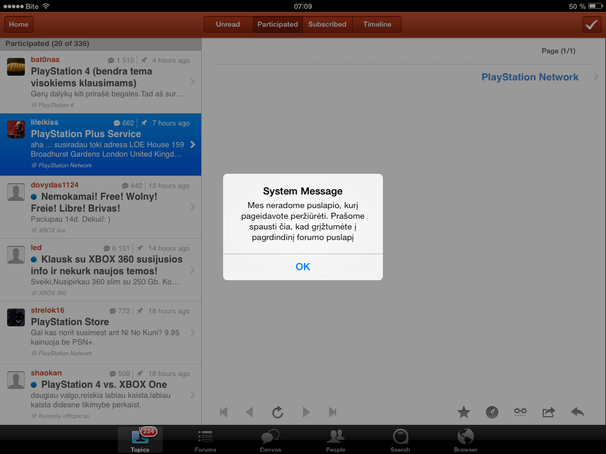This screenshot has height=454, width=606.
Task: Tap bat0nas bread avatar
Action: tap(16, 67)
